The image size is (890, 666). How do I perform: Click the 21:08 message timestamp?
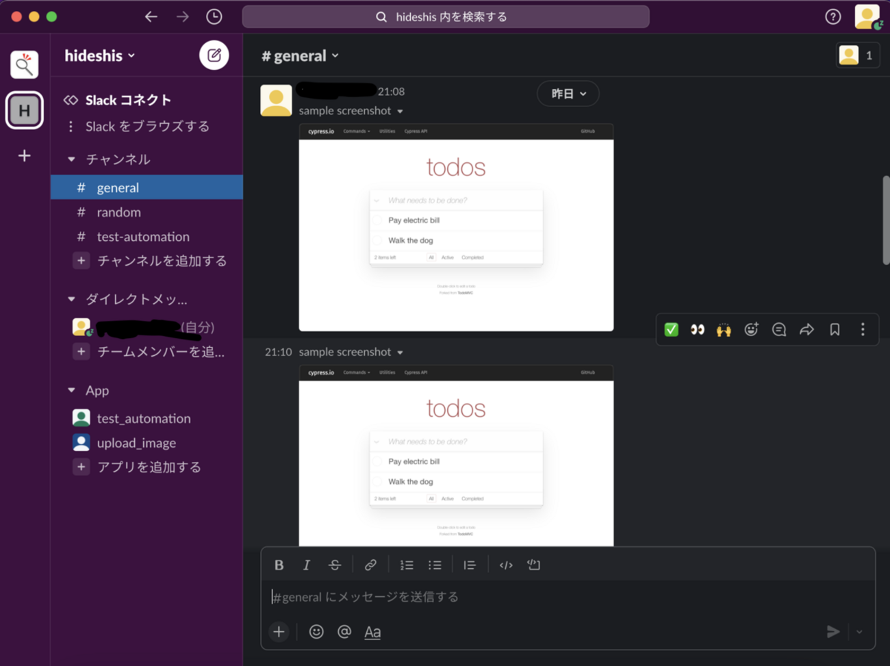click(x=391, y=92)
